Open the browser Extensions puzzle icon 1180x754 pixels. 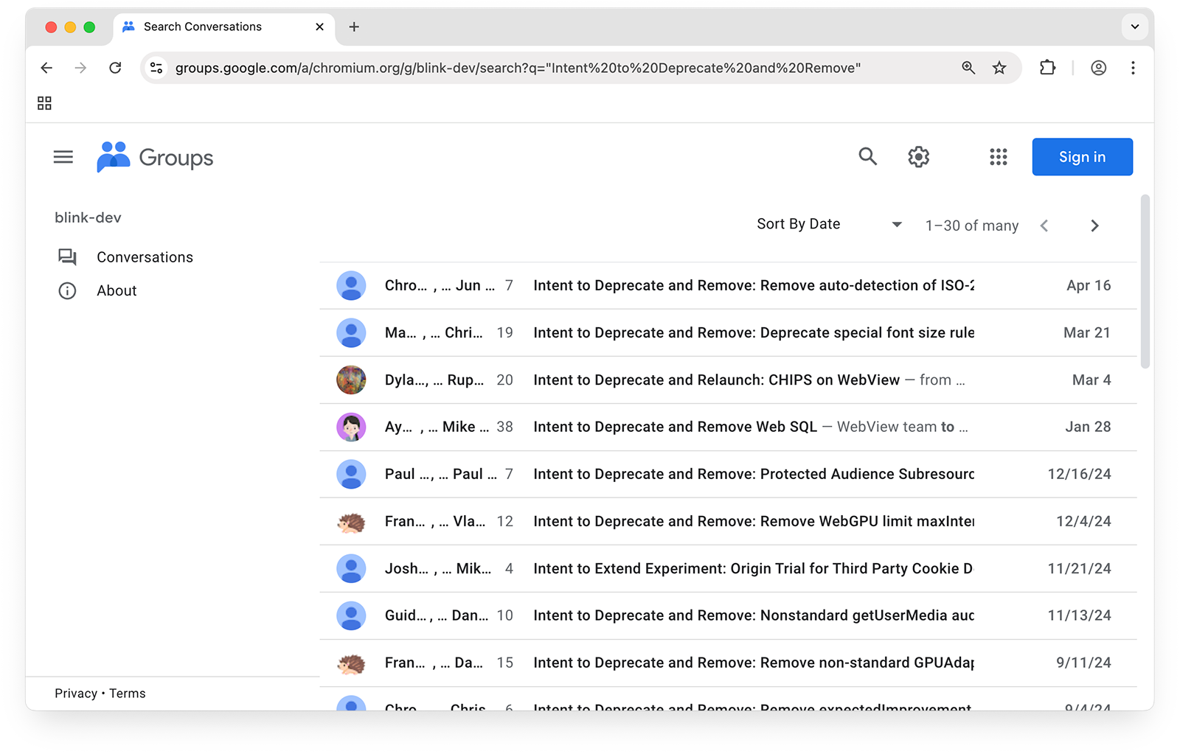(1047, 68)
